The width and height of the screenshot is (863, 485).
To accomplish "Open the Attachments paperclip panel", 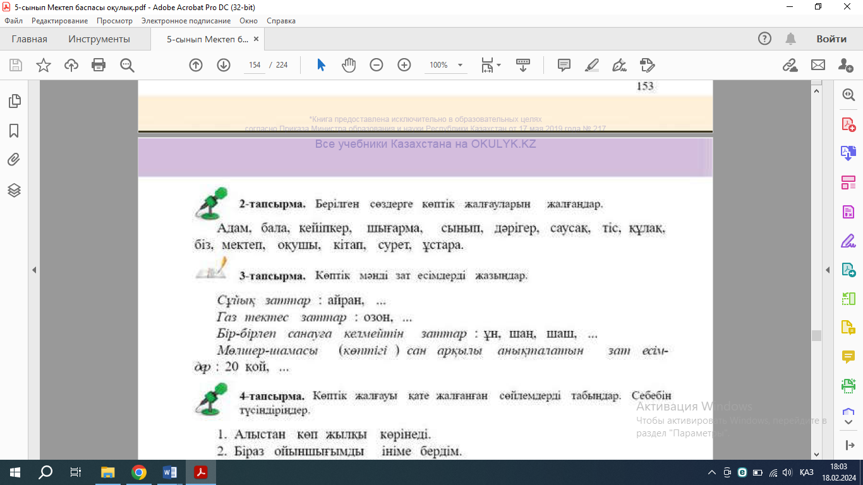I will (14, 160).
